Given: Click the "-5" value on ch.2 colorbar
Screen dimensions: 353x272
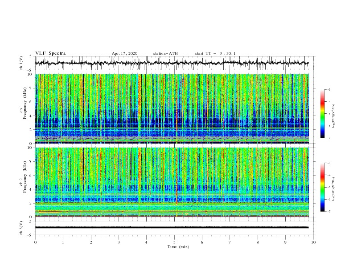Looking at the screenshot, I should 328,187.
